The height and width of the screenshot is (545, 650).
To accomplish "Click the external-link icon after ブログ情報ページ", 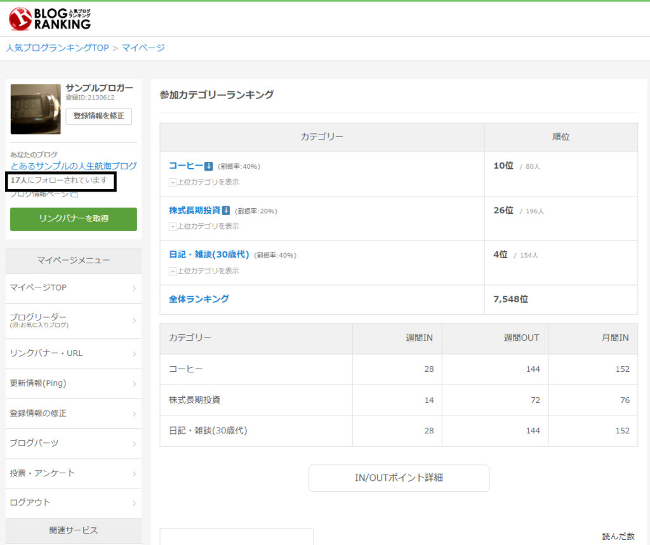I will (x=74, y=195).
